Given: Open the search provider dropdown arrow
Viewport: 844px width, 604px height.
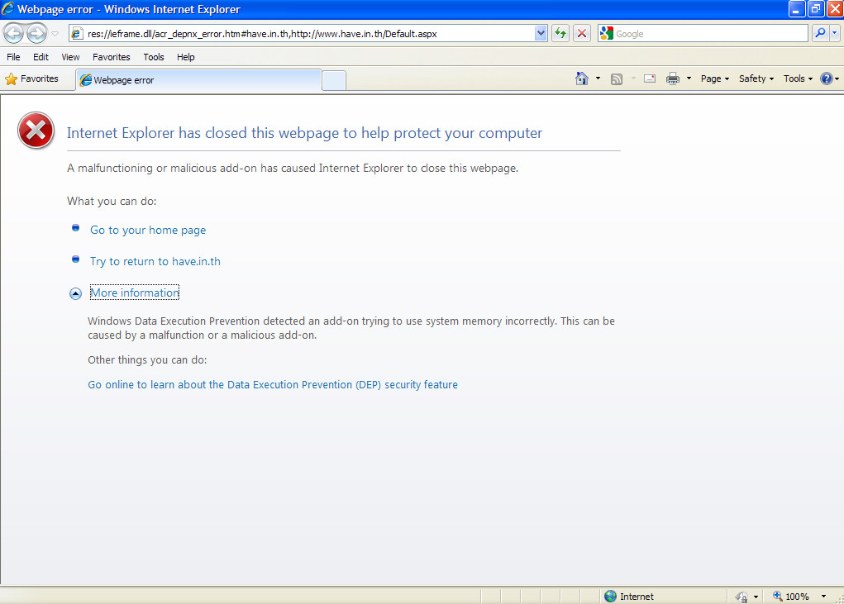Looking at the screenshot, I should tap(834, 33).
